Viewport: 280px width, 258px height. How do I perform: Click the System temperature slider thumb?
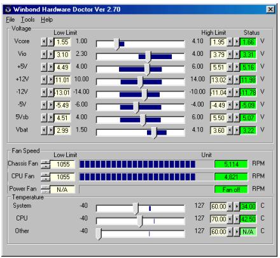[136, 208]
